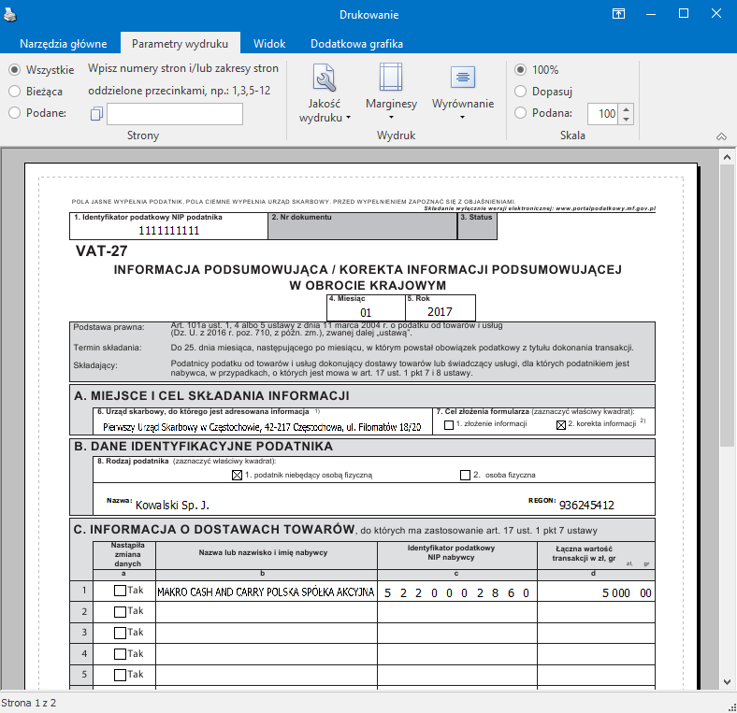Expand the Wyrównanie dropdown arrow
Screen dimensions: 737x713
click(462, 118)
